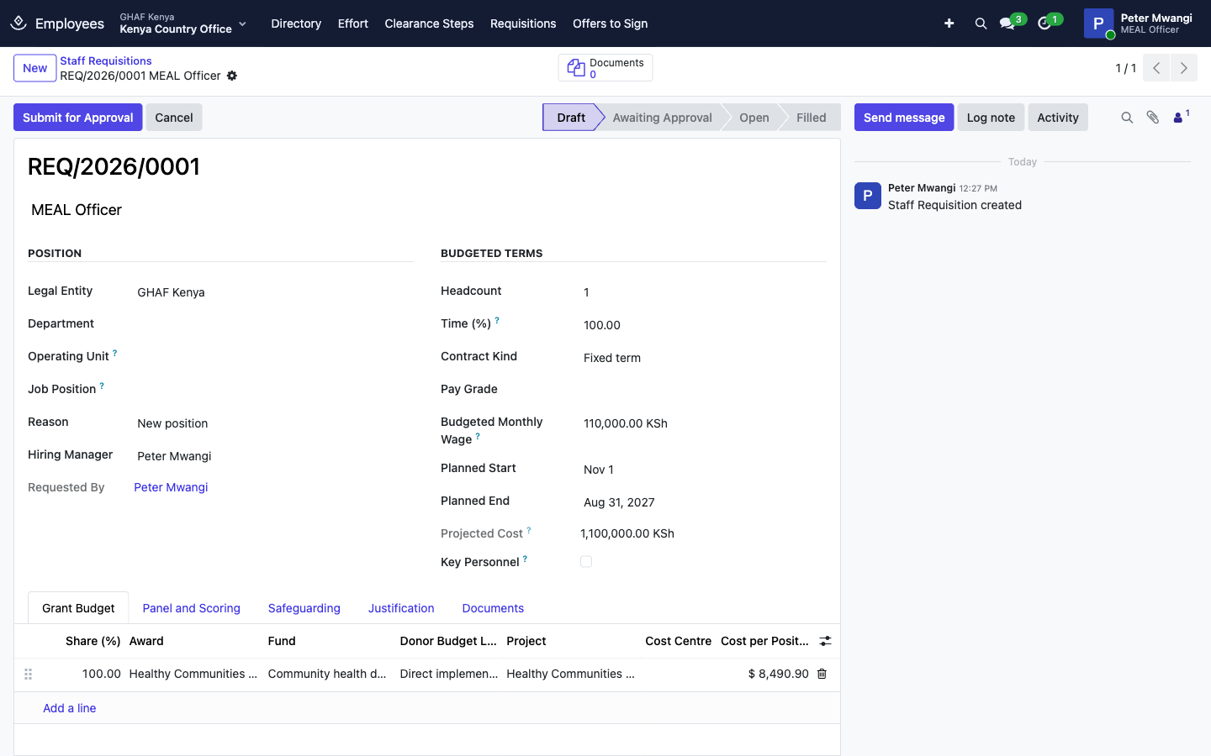Switch to the Panel and Scoring tab
Viewport: 1211px width, 756px height.
(192, 608)
